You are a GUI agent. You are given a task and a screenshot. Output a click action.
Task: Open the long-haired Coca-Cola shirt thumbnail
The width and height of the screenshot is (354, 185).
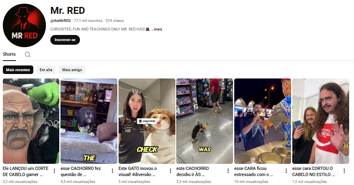tap(321, 121)
